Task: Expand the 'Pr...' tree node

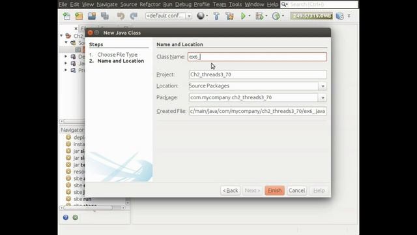Action: [x=66, y=70]
